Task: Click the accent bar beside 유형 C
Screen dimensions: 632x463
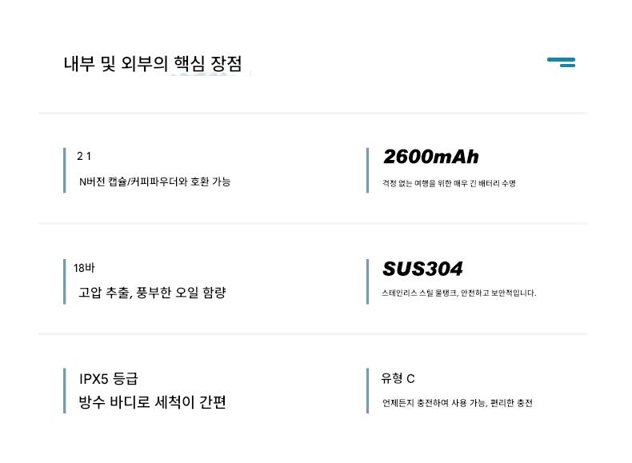Action: coord(367,390)
